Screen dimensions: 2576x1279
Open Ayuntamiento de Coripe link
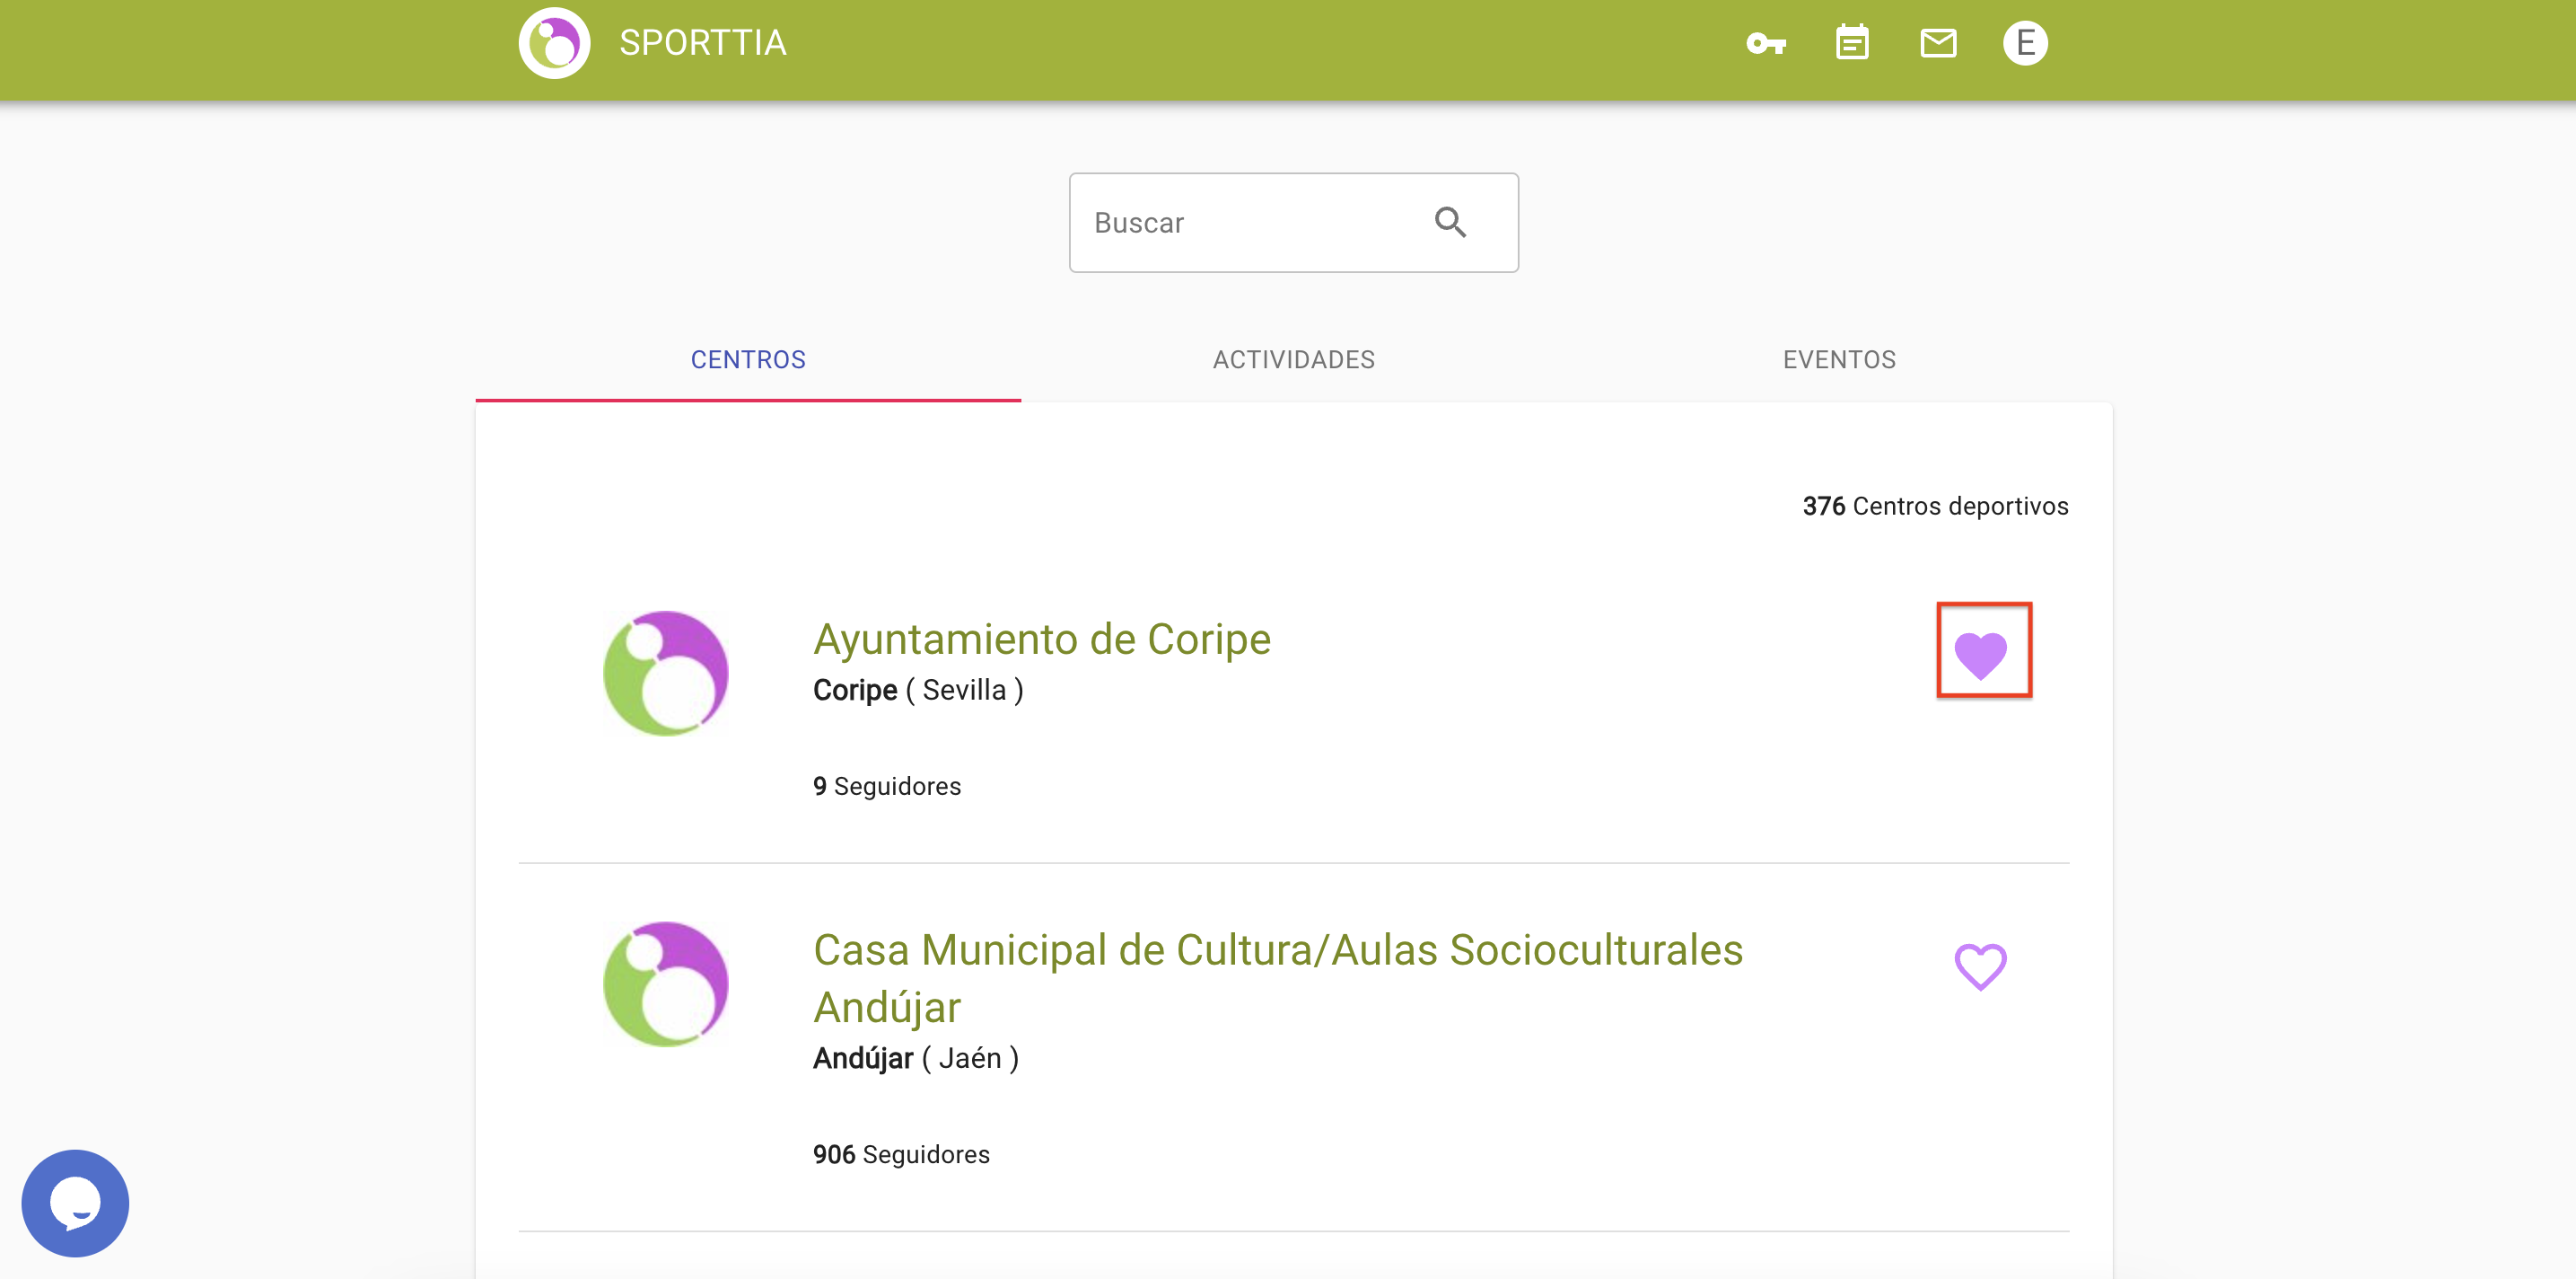pos(1042,639)
